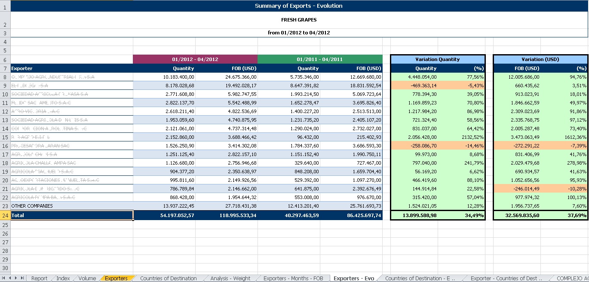This screenshot has height=282, width=589.
Task: Open the Index sheet tab
Action: coord(63,278)
